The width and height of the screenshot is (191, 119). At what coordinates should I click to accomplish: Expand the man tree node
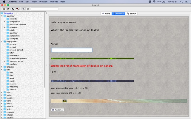pyautogui.click(x=2, y=92)
